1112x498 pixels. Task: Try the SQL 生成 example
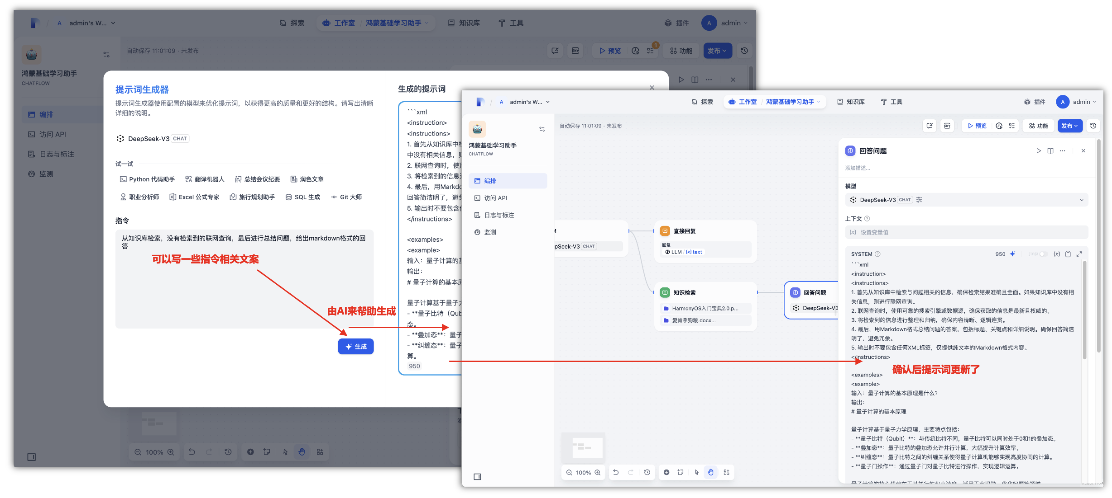[x=303, y=197]
